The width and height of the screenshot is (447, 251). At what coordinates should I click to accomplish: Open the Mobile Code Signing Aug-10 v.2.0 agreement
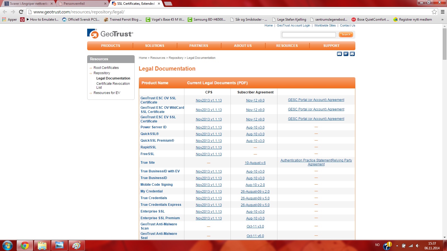(x=255, y=185)
